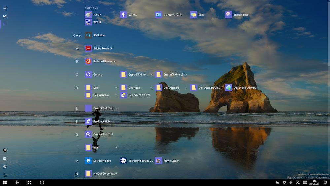The width and height of the screenshot is (330, 186).
Task: Switch to pinned tiles view icon
Action: click(5, 16)
